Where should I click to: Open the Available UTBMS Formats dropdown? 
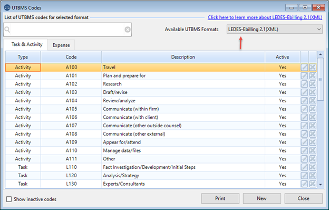pos(275,29)
